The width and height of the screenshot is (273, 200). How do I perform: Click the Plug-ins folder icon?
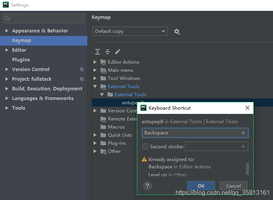click(x=103, y=143)
